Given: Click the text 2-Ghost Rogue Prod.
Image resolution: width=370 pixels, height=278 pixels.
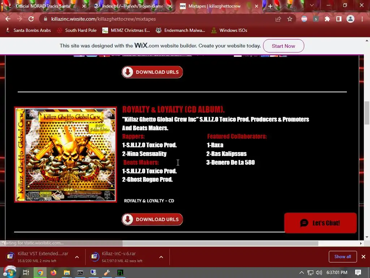Looking at the screenshot, I should [147, 180].
